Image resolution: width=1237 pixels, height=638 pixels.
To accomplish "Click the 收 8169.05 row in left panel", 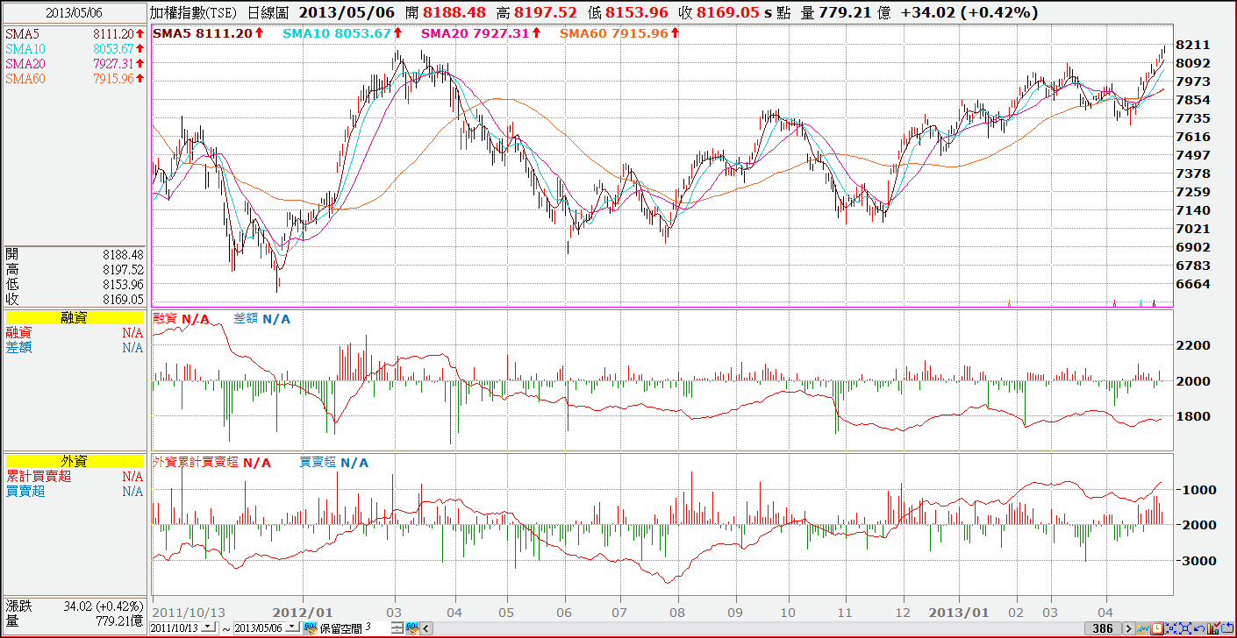I will coord(74,299).
